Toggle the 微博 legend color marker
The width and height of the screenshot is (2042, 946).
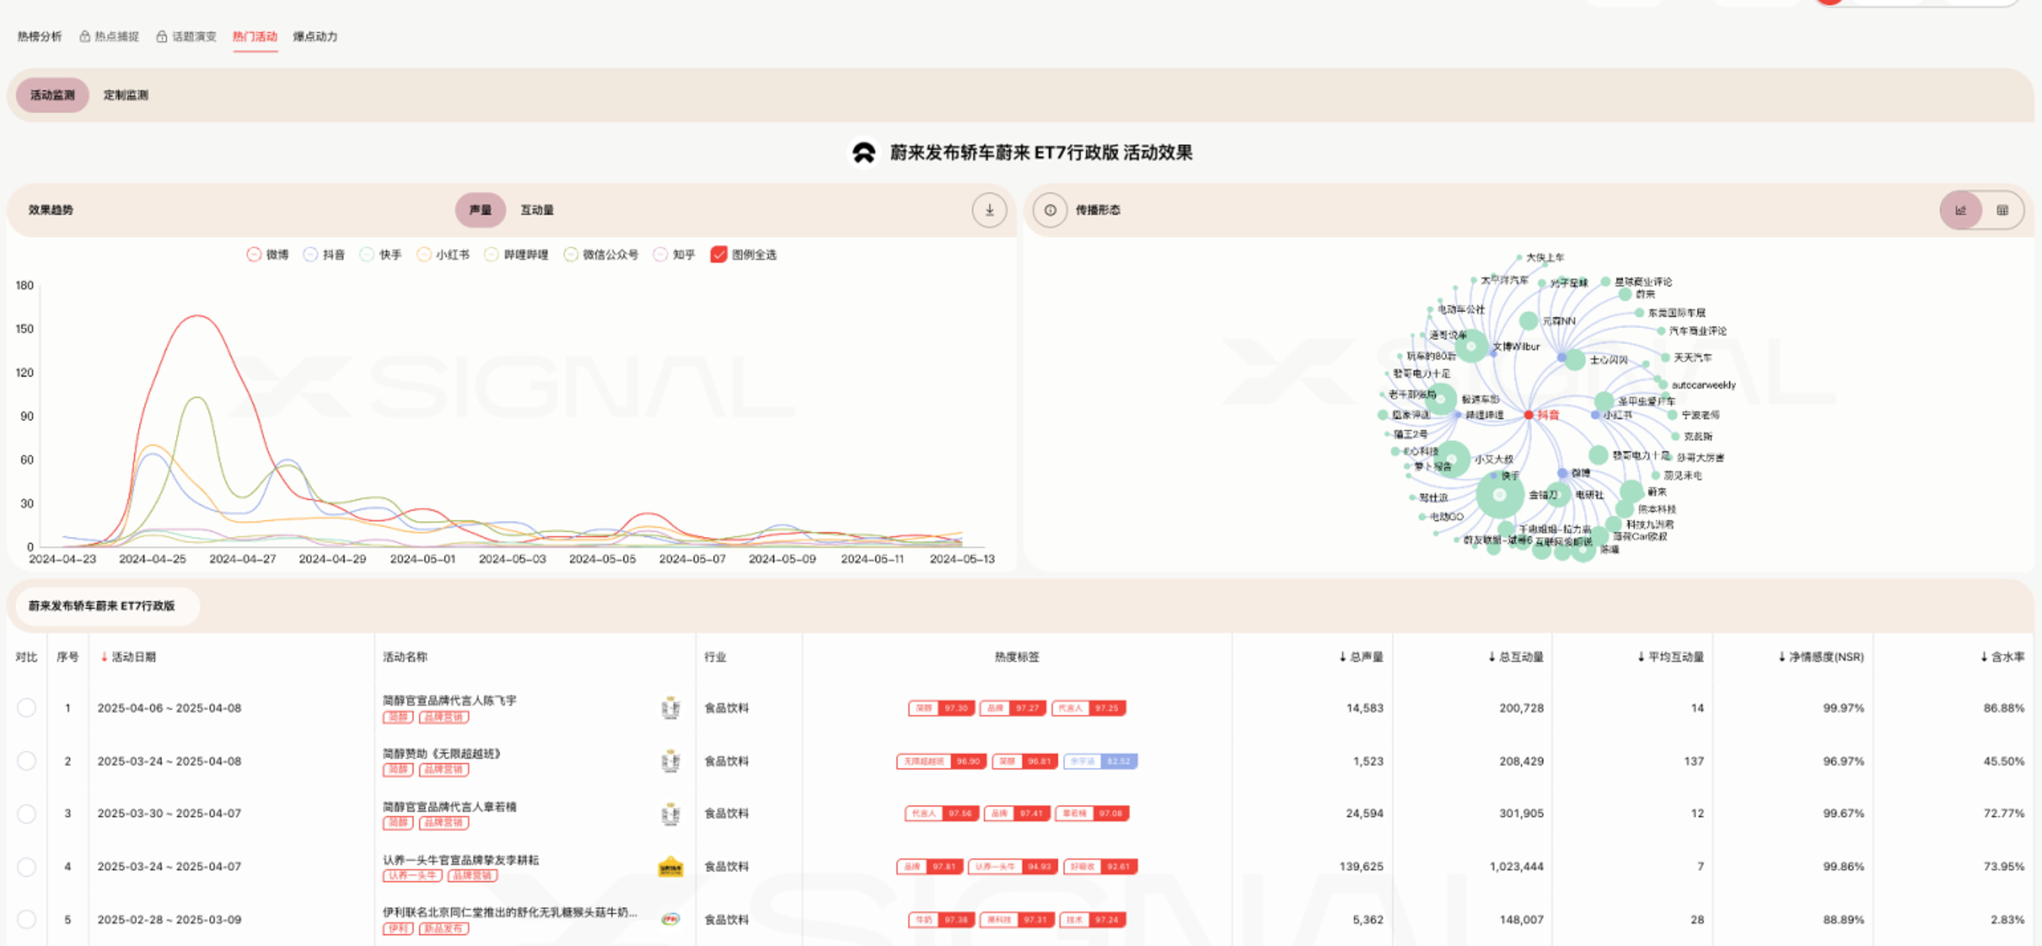tap(254, 254)
